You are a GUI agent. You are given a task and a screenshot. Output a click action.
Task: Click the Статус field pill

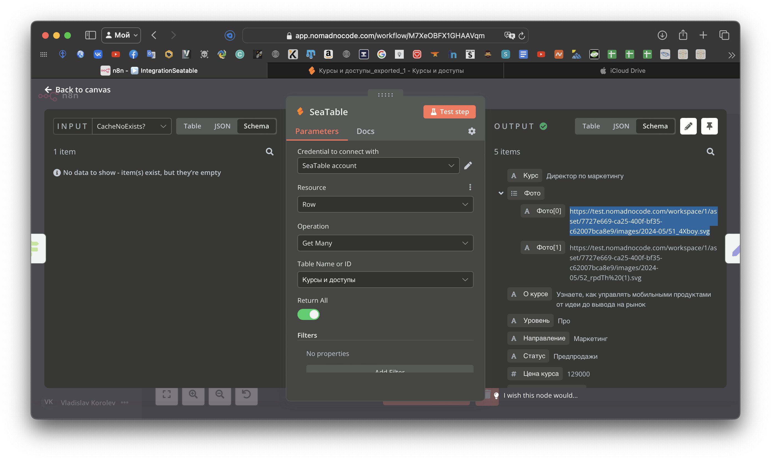tap(528, 356)
